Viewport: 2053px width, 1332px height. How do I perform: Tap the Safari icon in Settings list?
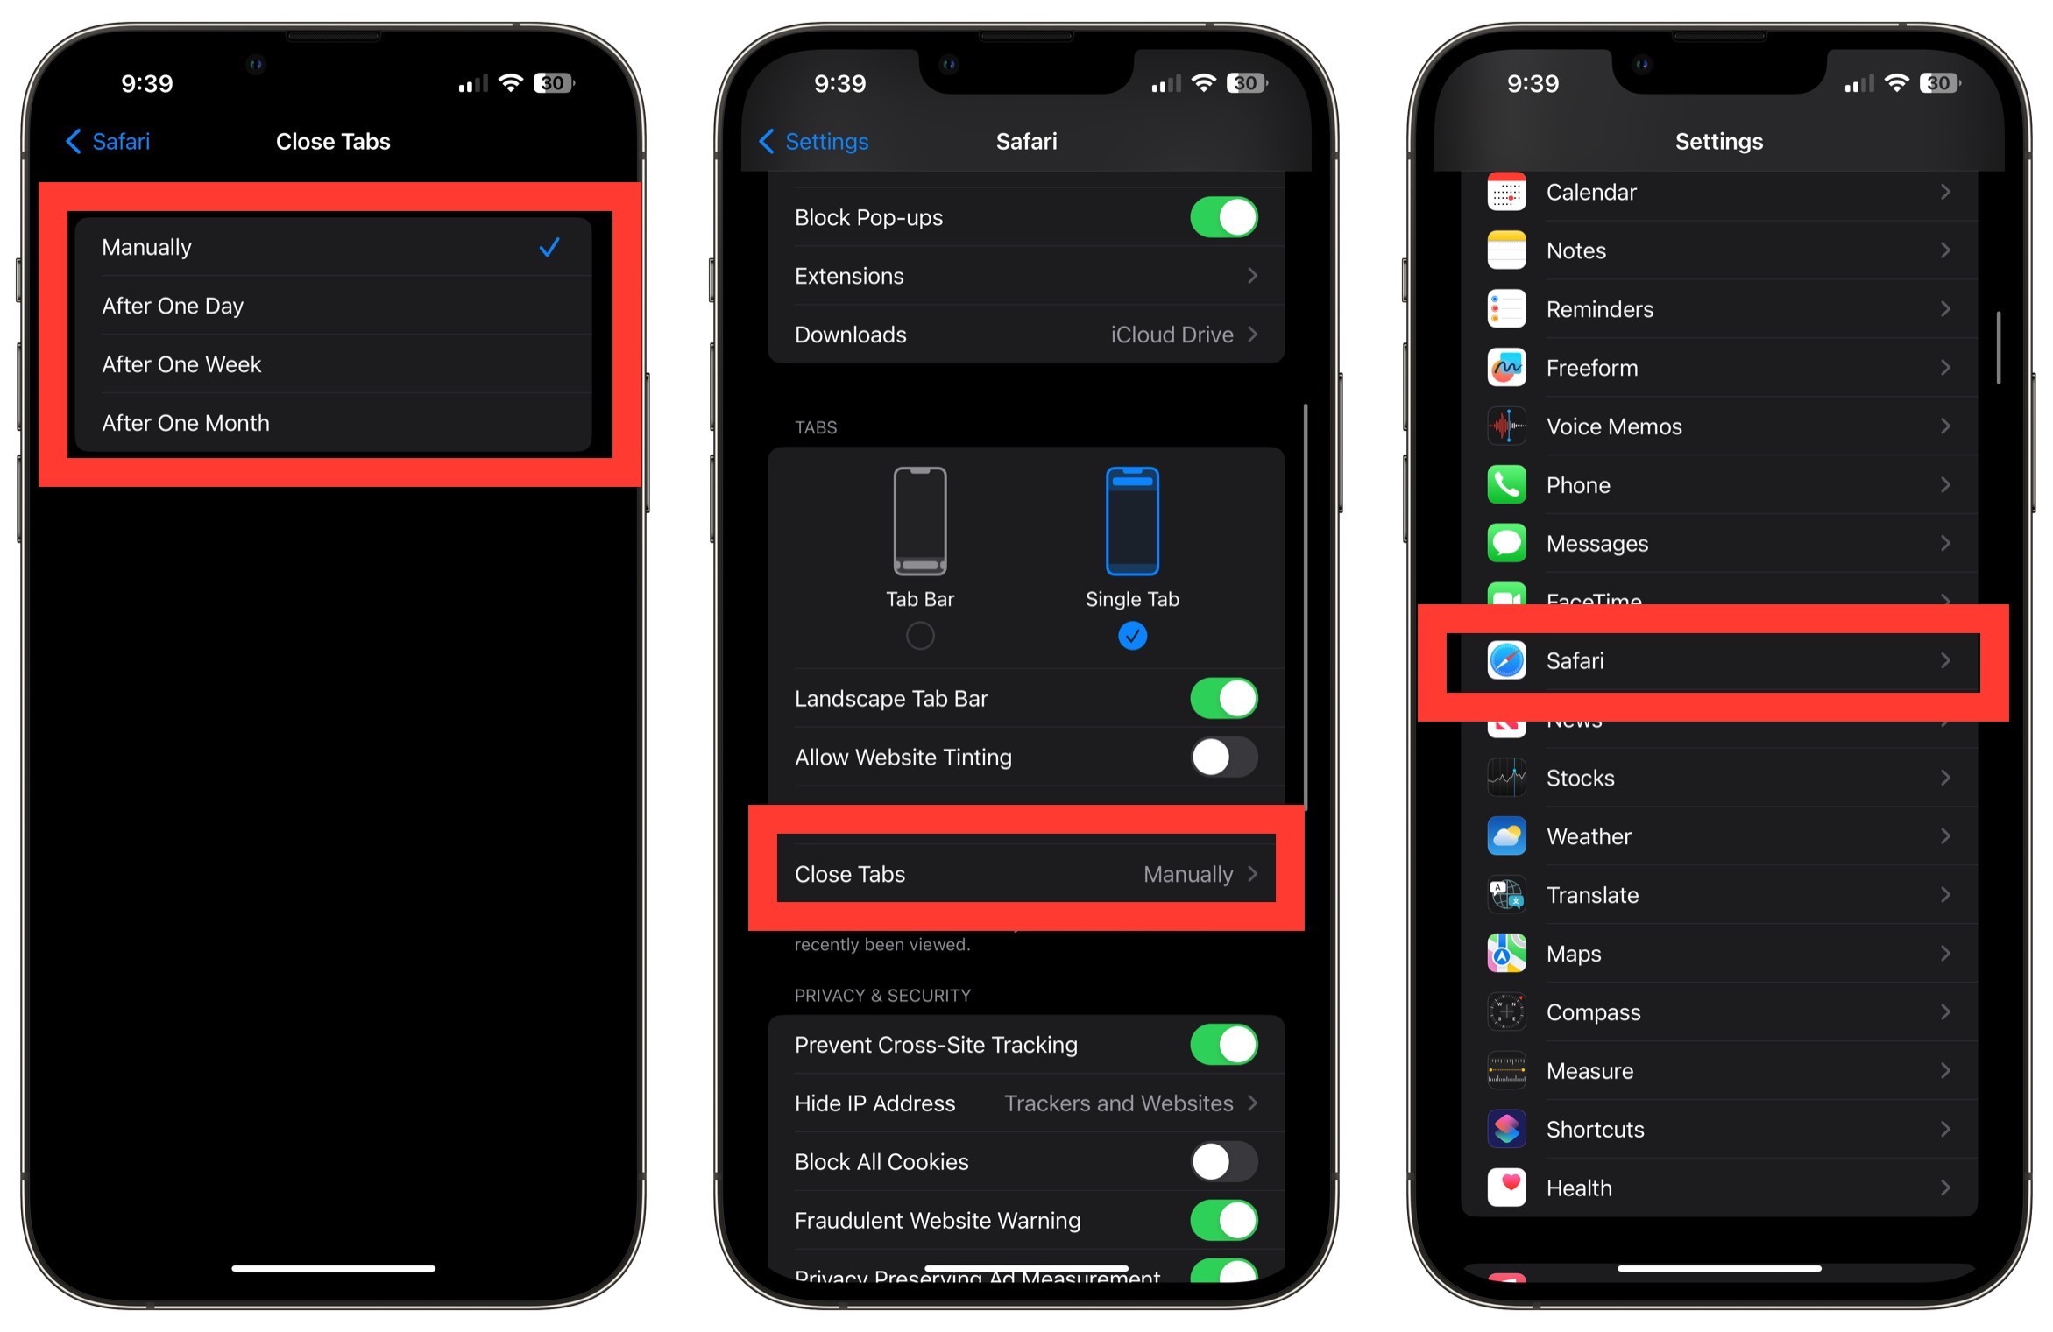click(1507, 659)
